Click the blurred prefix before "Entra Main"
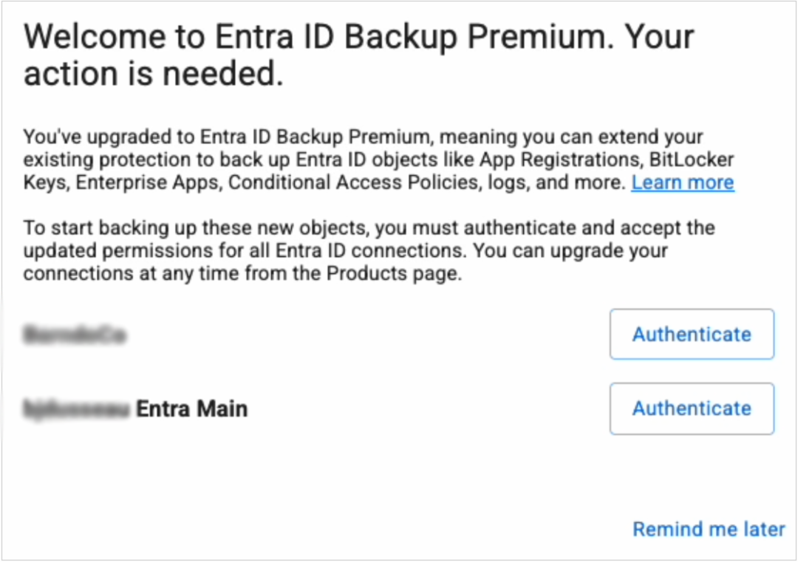Viewport: 798px width, 562px height. point(77,408)
